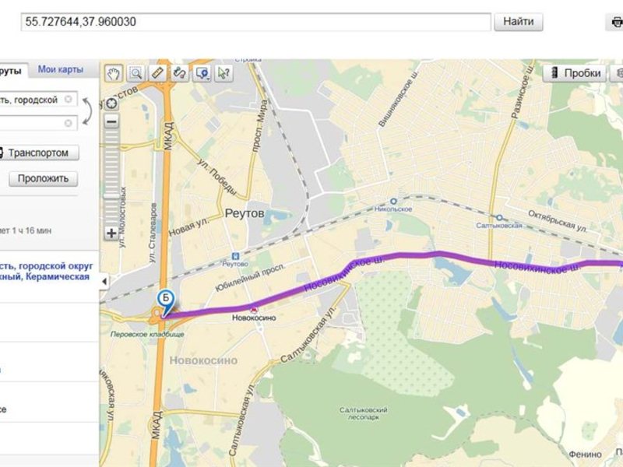Swap route start and end points
Viewport: 623px width, 467px height.
pos(87,111)
